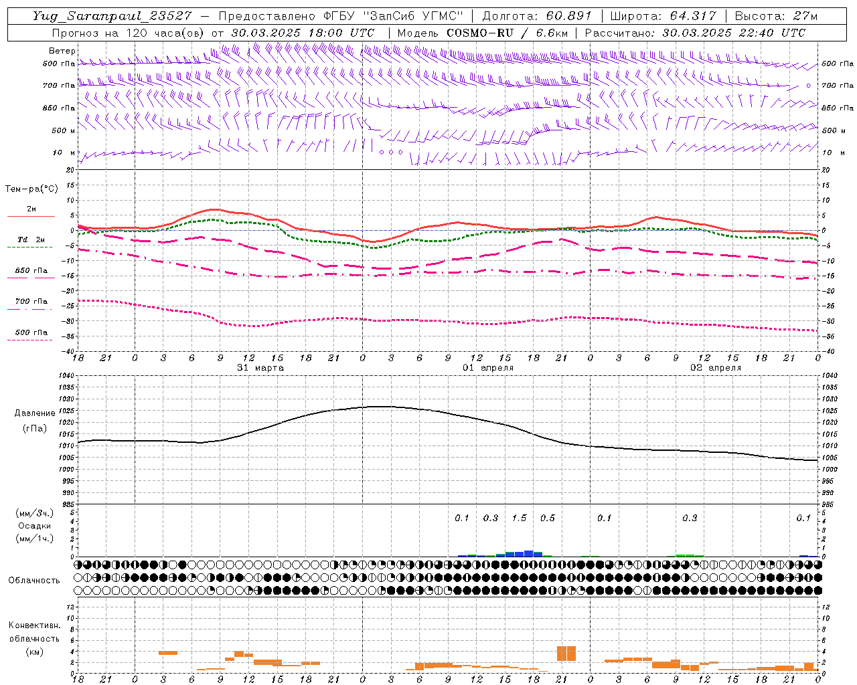
Task: Click the 01 апреля date label
Action: (488, 368)
